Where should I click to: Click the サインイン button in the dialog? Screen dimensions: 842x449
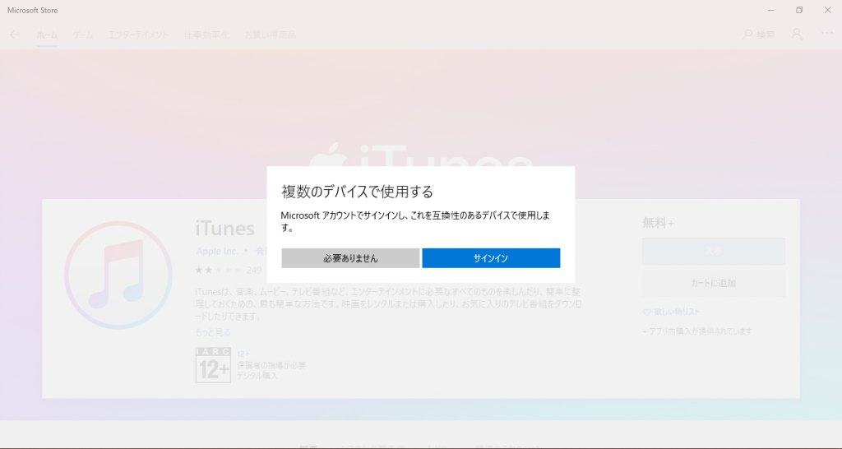[x=491, y=258]
